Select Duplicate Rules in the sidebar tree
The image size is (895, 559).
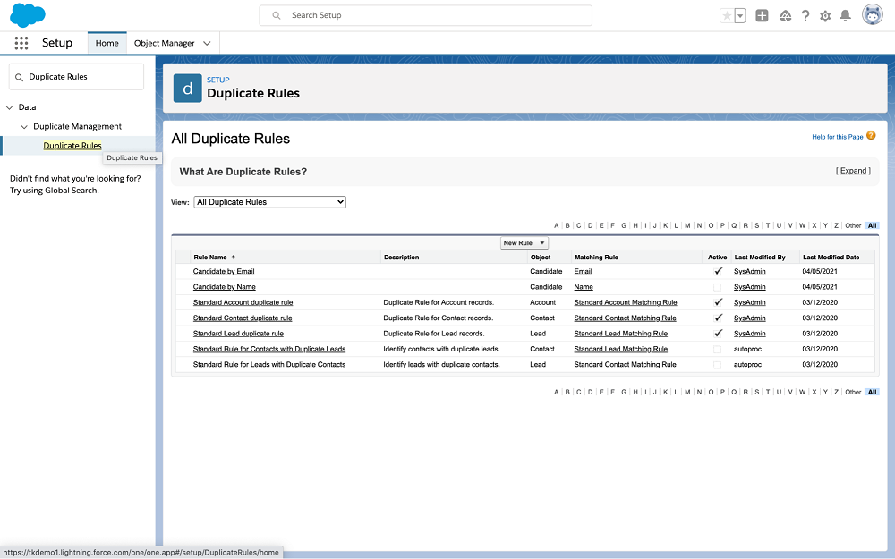72,146
